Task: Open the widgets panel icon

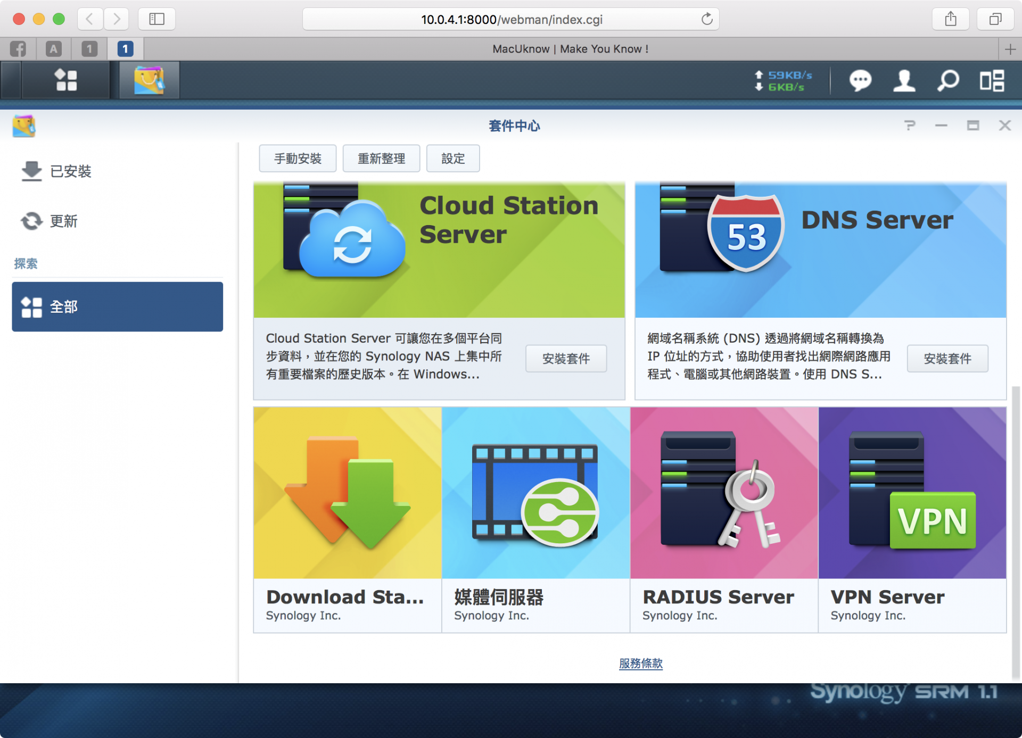Action: [992, 81]
